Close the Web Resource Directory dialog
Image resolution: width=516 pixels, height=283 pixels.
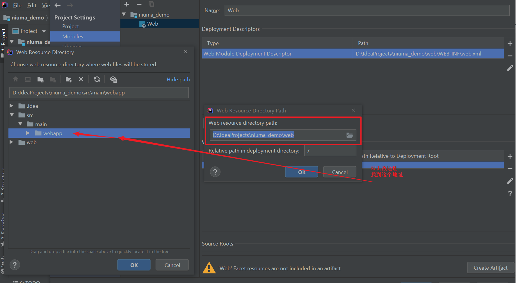[x=186, y=52]
